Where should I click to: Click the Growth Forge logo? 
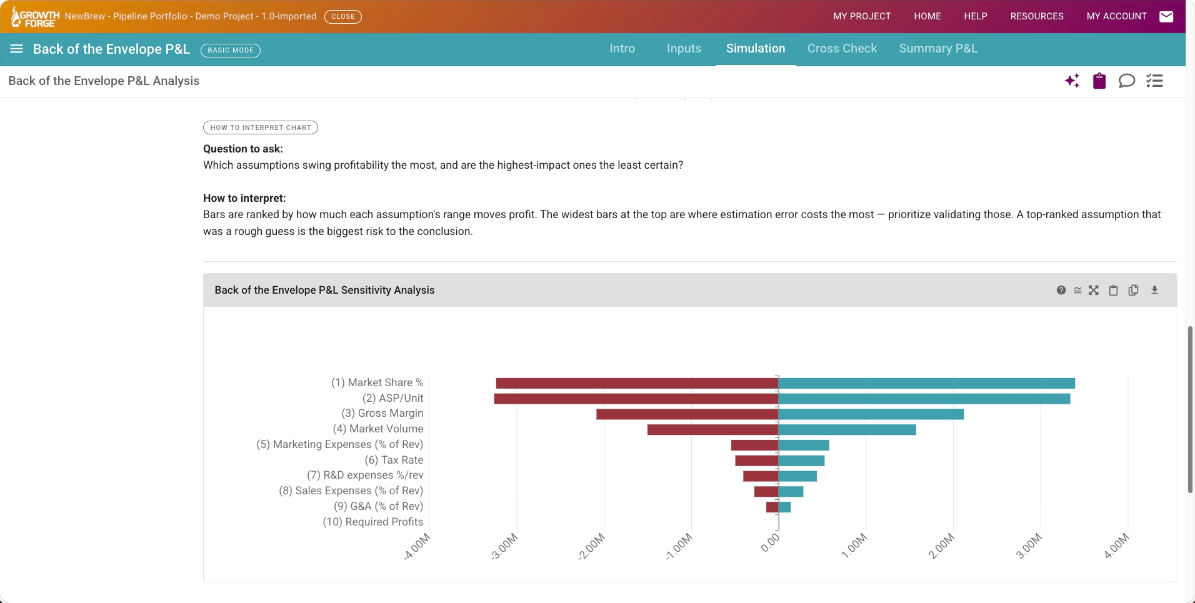coord(35,17)
